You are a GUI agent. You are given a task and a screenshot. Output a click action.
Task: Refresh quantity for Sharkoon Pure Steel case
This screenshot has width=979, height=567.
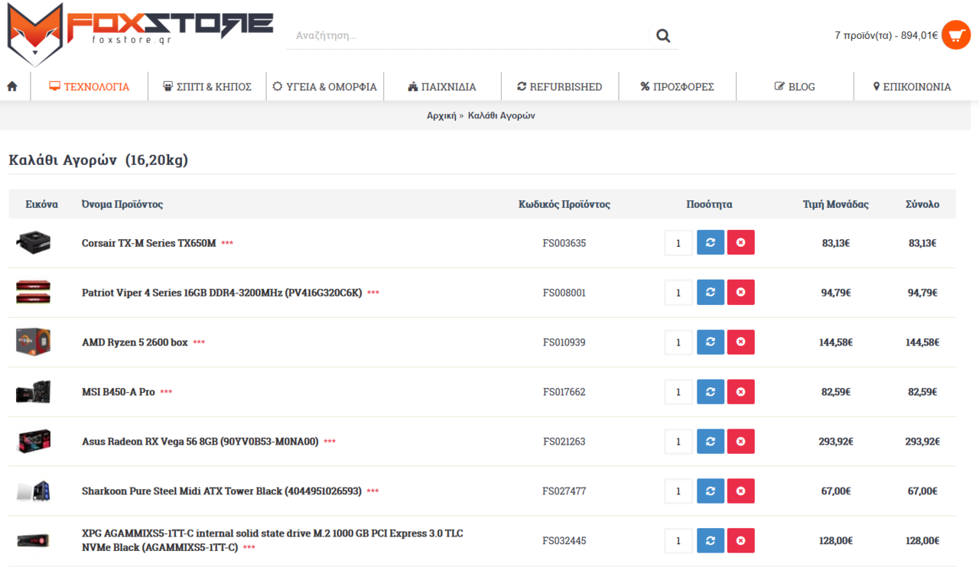click(x=710, y=491)
